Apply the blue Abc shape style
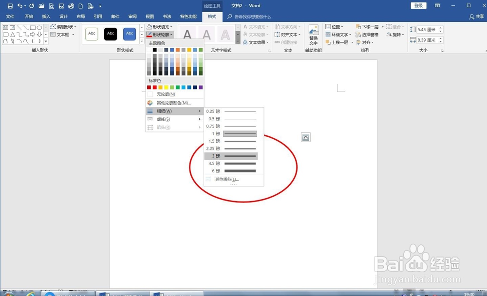The height and width of the screenshot is (296, 487). 130,34
